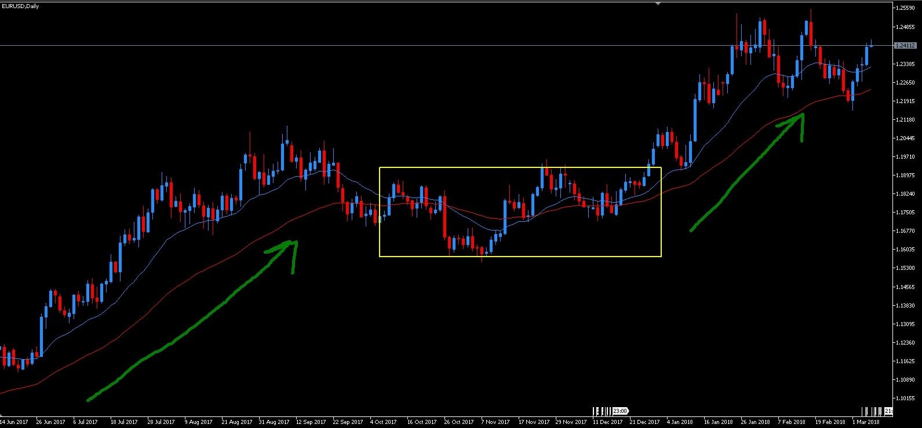This screenshot has width=922, height=428.
Task: Click the 1.24850 price level label
Action: tap(905, 27)
